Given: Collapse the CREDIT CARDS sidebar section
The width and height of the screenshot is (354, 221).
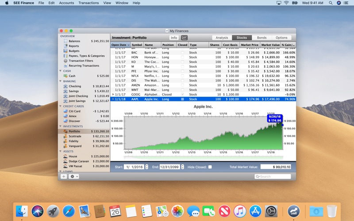Looking at the screenshot, I should pyautogui.click(x=60, y=106).
